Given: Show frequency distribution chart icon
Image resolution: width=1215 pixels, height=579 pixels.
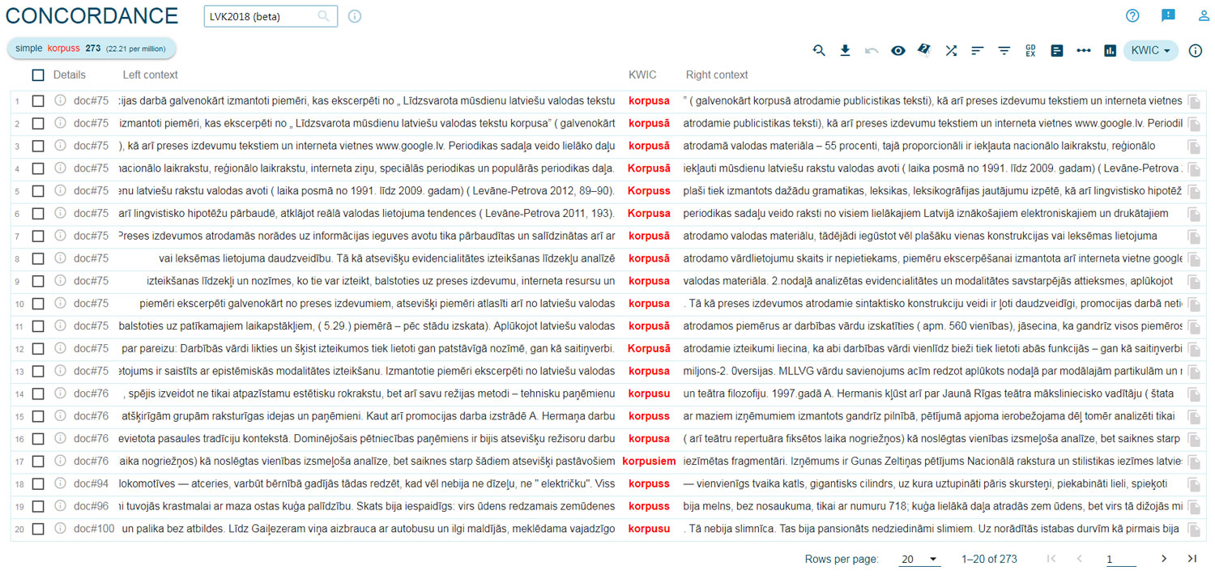Looking at the screenshot, I should [1110, 50].
